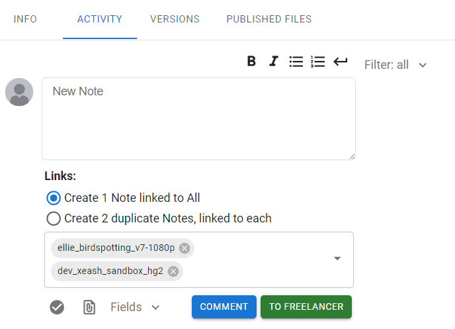The image size is (455, 329).
Task: Toggle bold formatting
Action: (x=251, y=62)
